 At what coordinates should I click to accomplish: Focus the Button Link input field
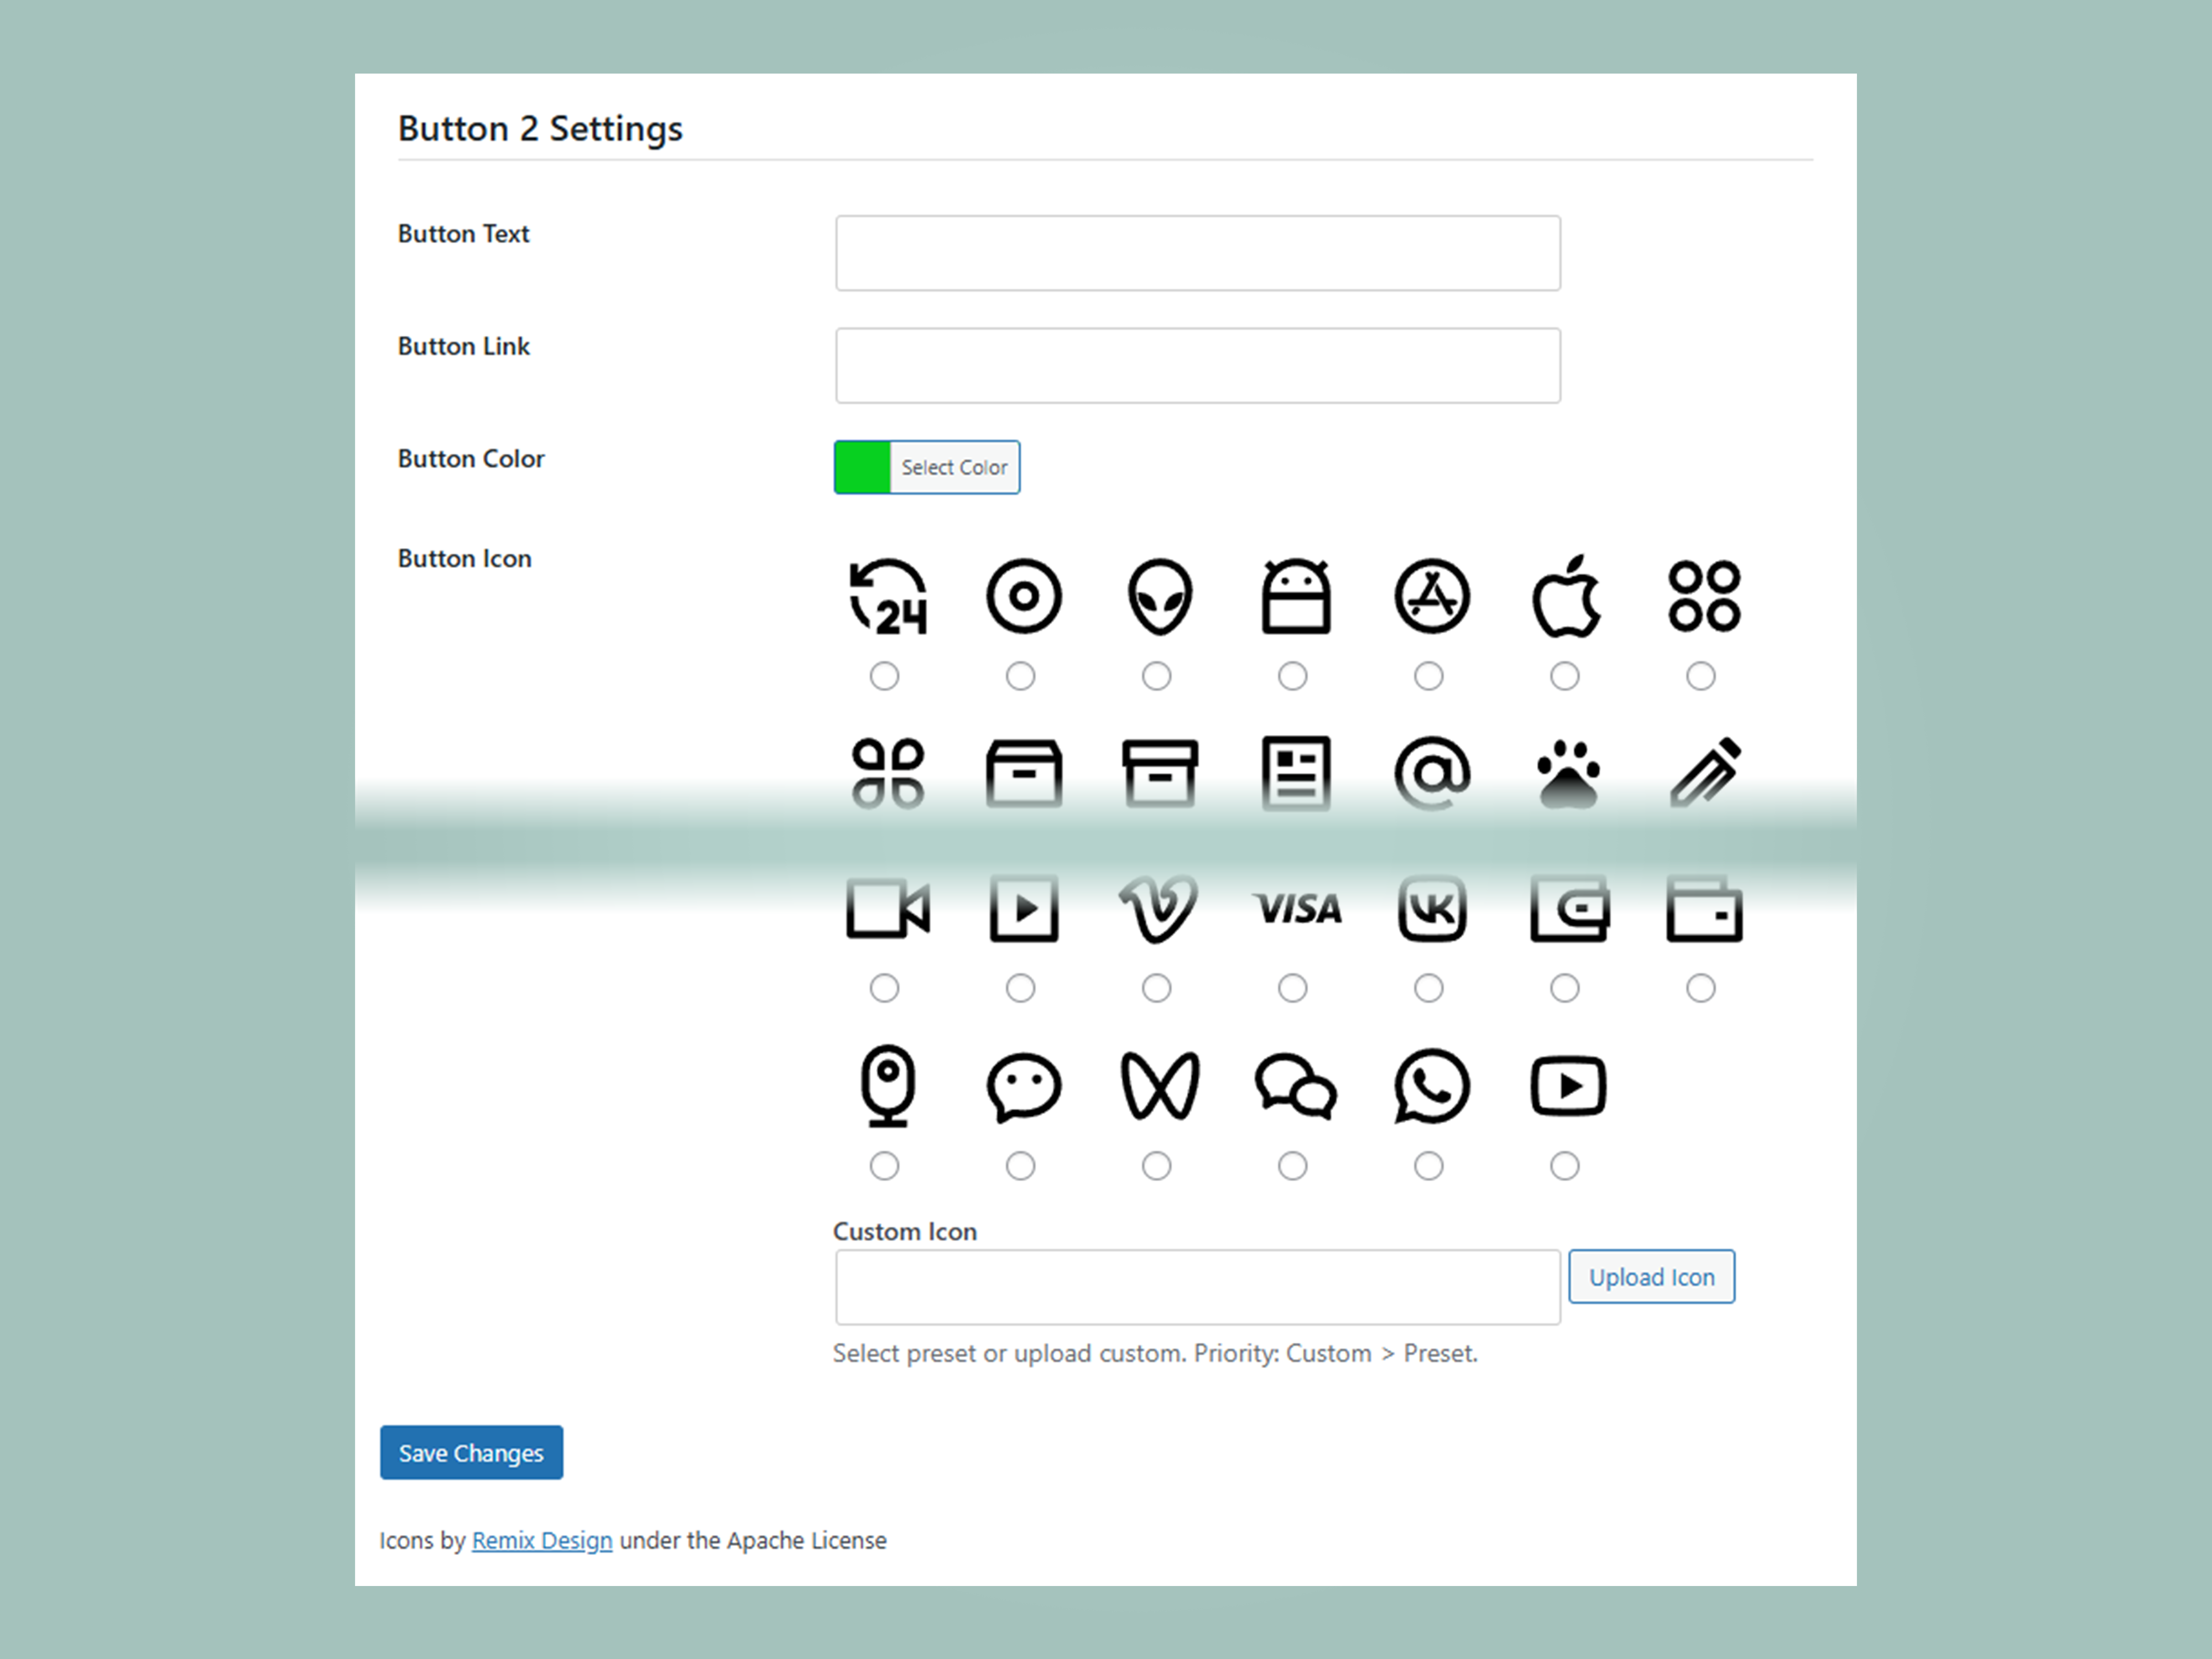click(1198, 365)
